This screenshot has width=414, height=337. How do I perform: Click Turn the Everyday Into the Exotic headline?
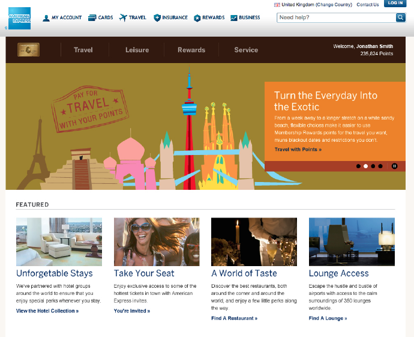326,101
